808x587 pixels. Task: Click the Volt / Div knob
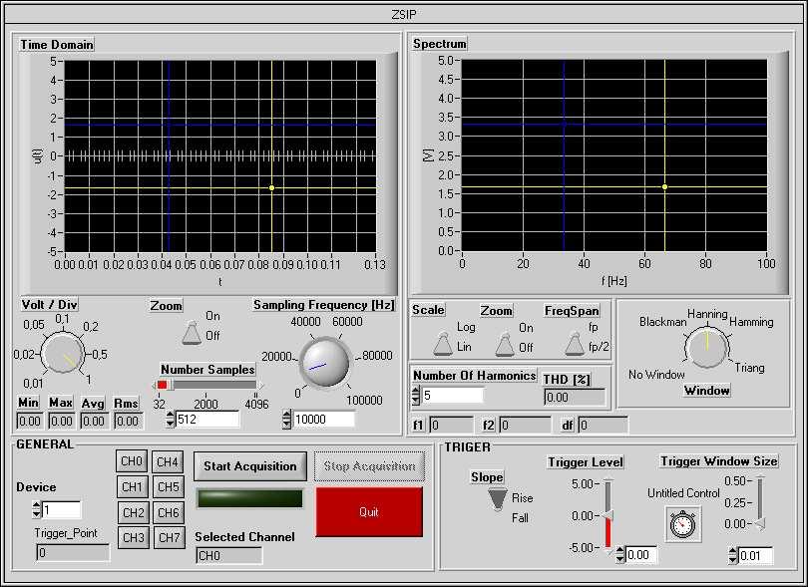pyautogui.click(x=63, y=354)
